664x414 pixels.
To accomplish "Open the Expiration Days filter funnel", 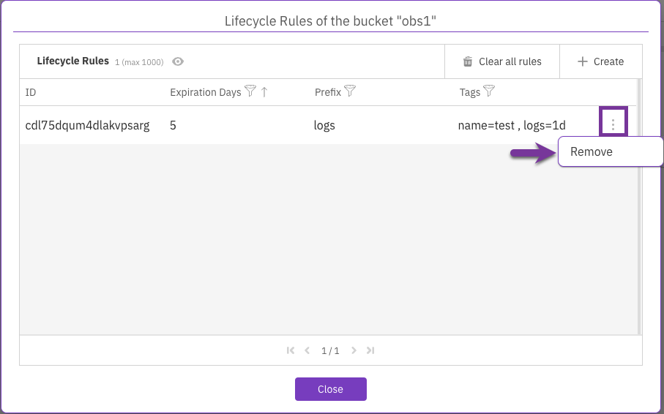I will (250, 92).
